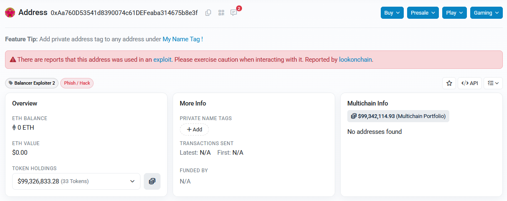The width and height of the screenshot is (507, 201).
Task: Click the Phish / Hack label
Action: click(x=77, y=83)
